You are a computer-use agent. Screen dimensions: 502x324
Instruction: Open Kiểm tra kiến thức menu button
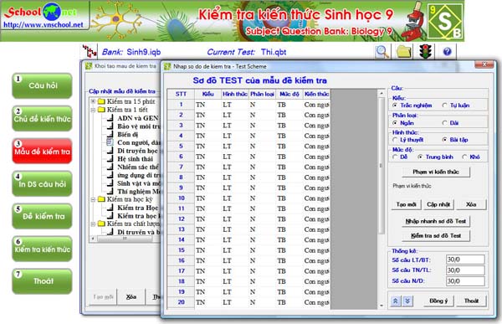point(42,249)
